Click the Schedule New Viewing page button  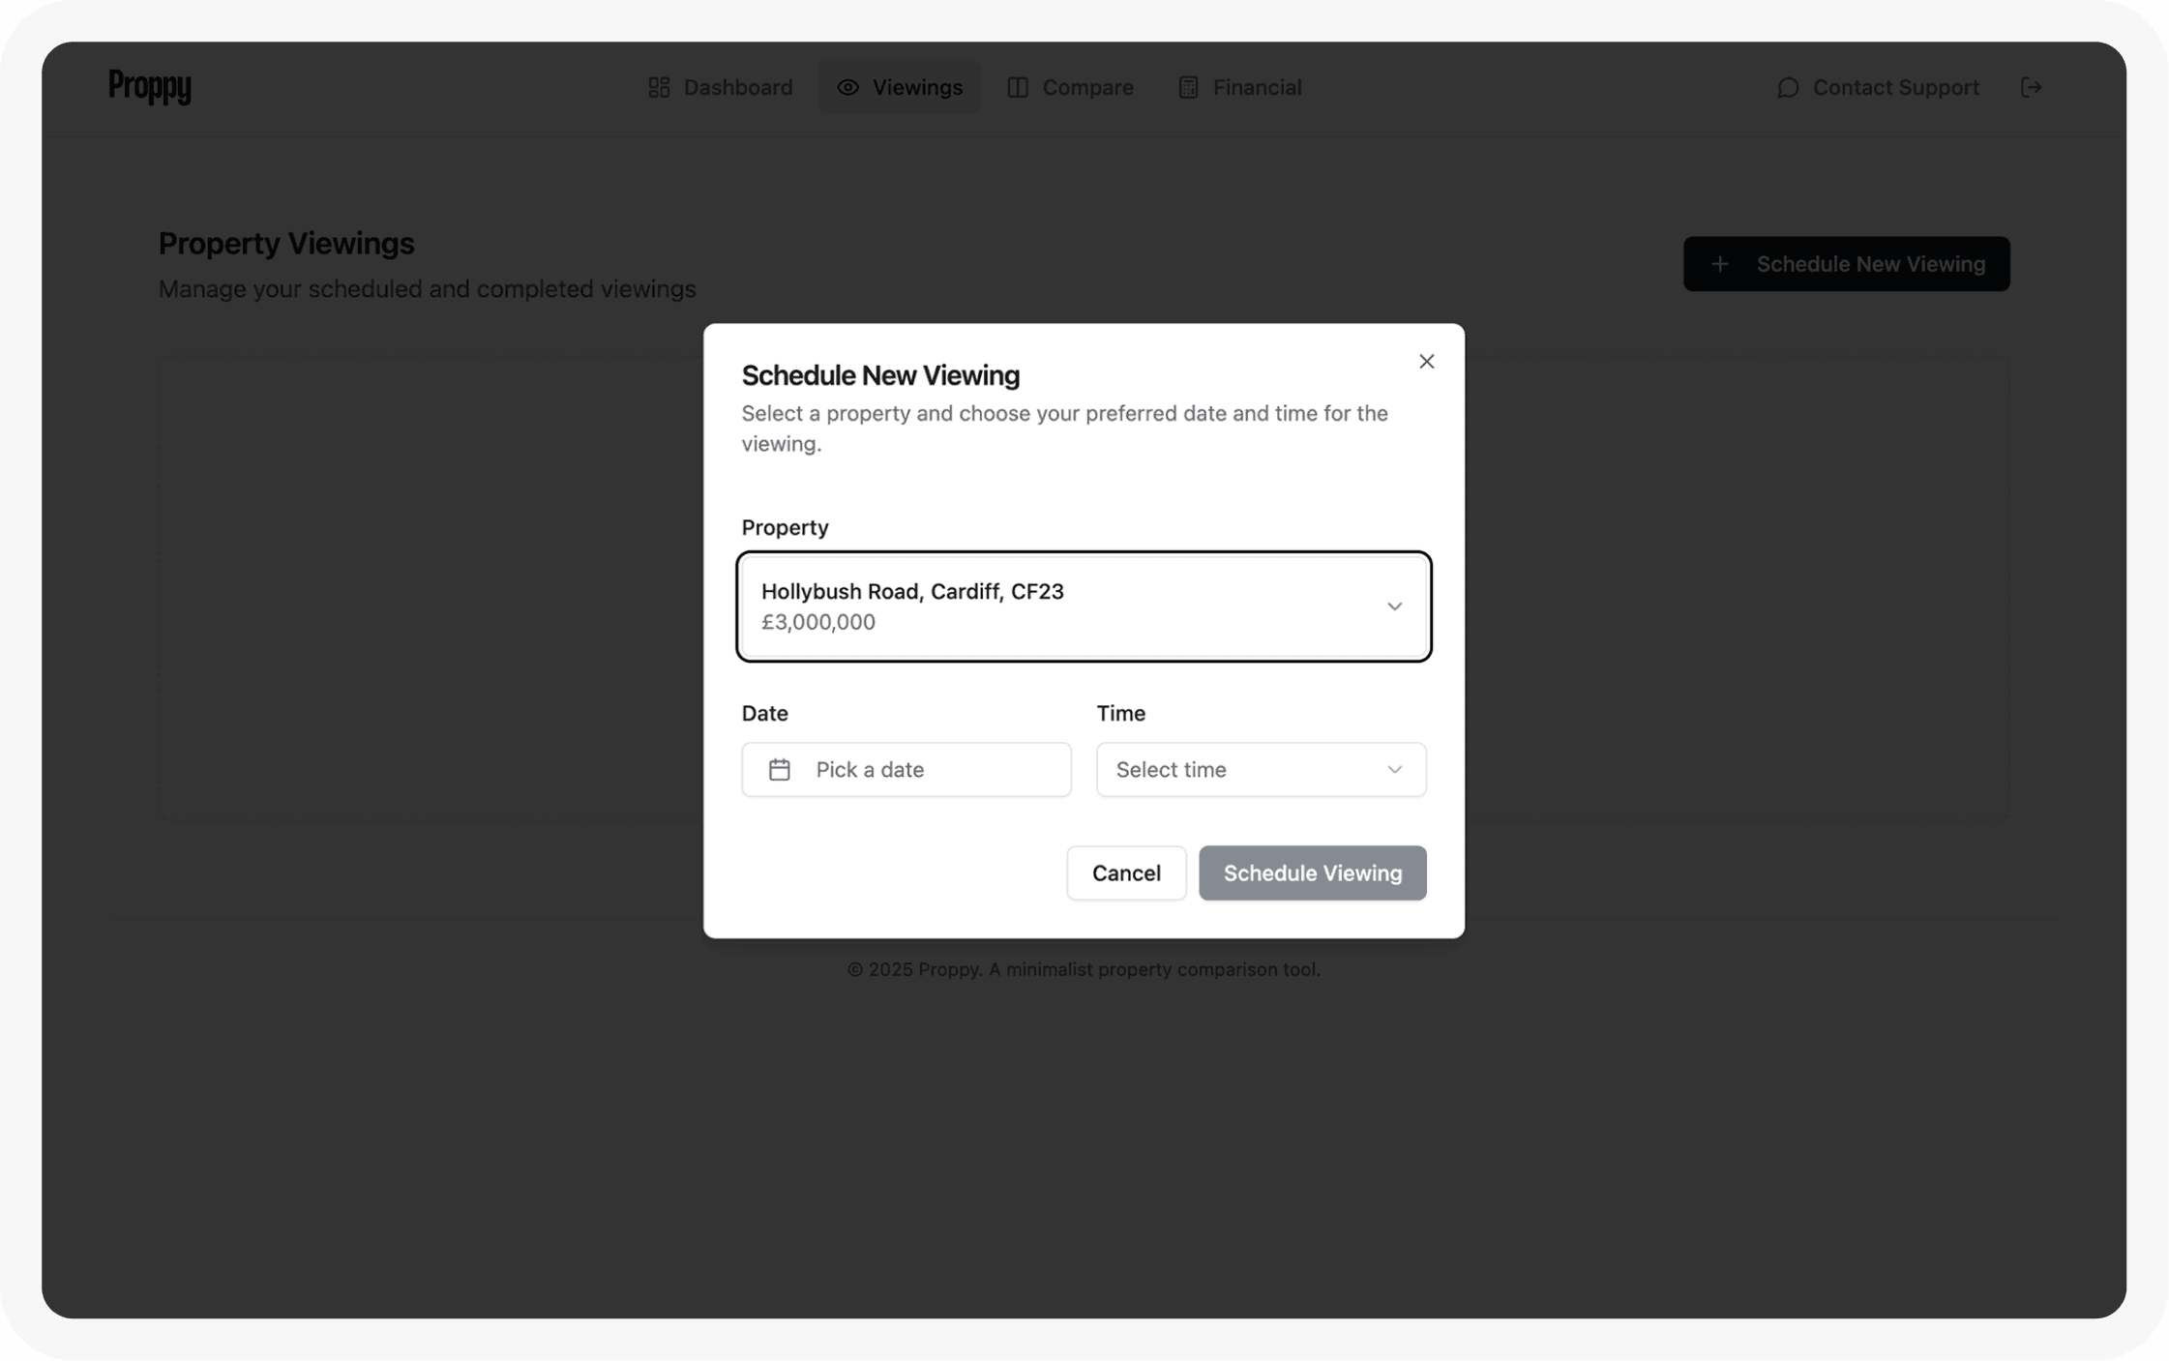tap(1846, 263)
